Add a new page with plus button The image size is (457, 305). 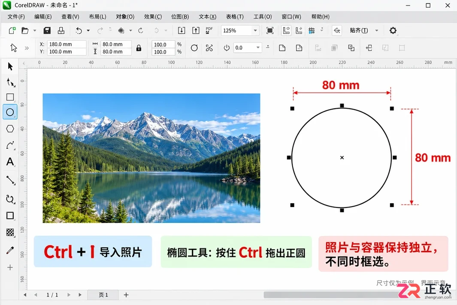click(126, 295)
